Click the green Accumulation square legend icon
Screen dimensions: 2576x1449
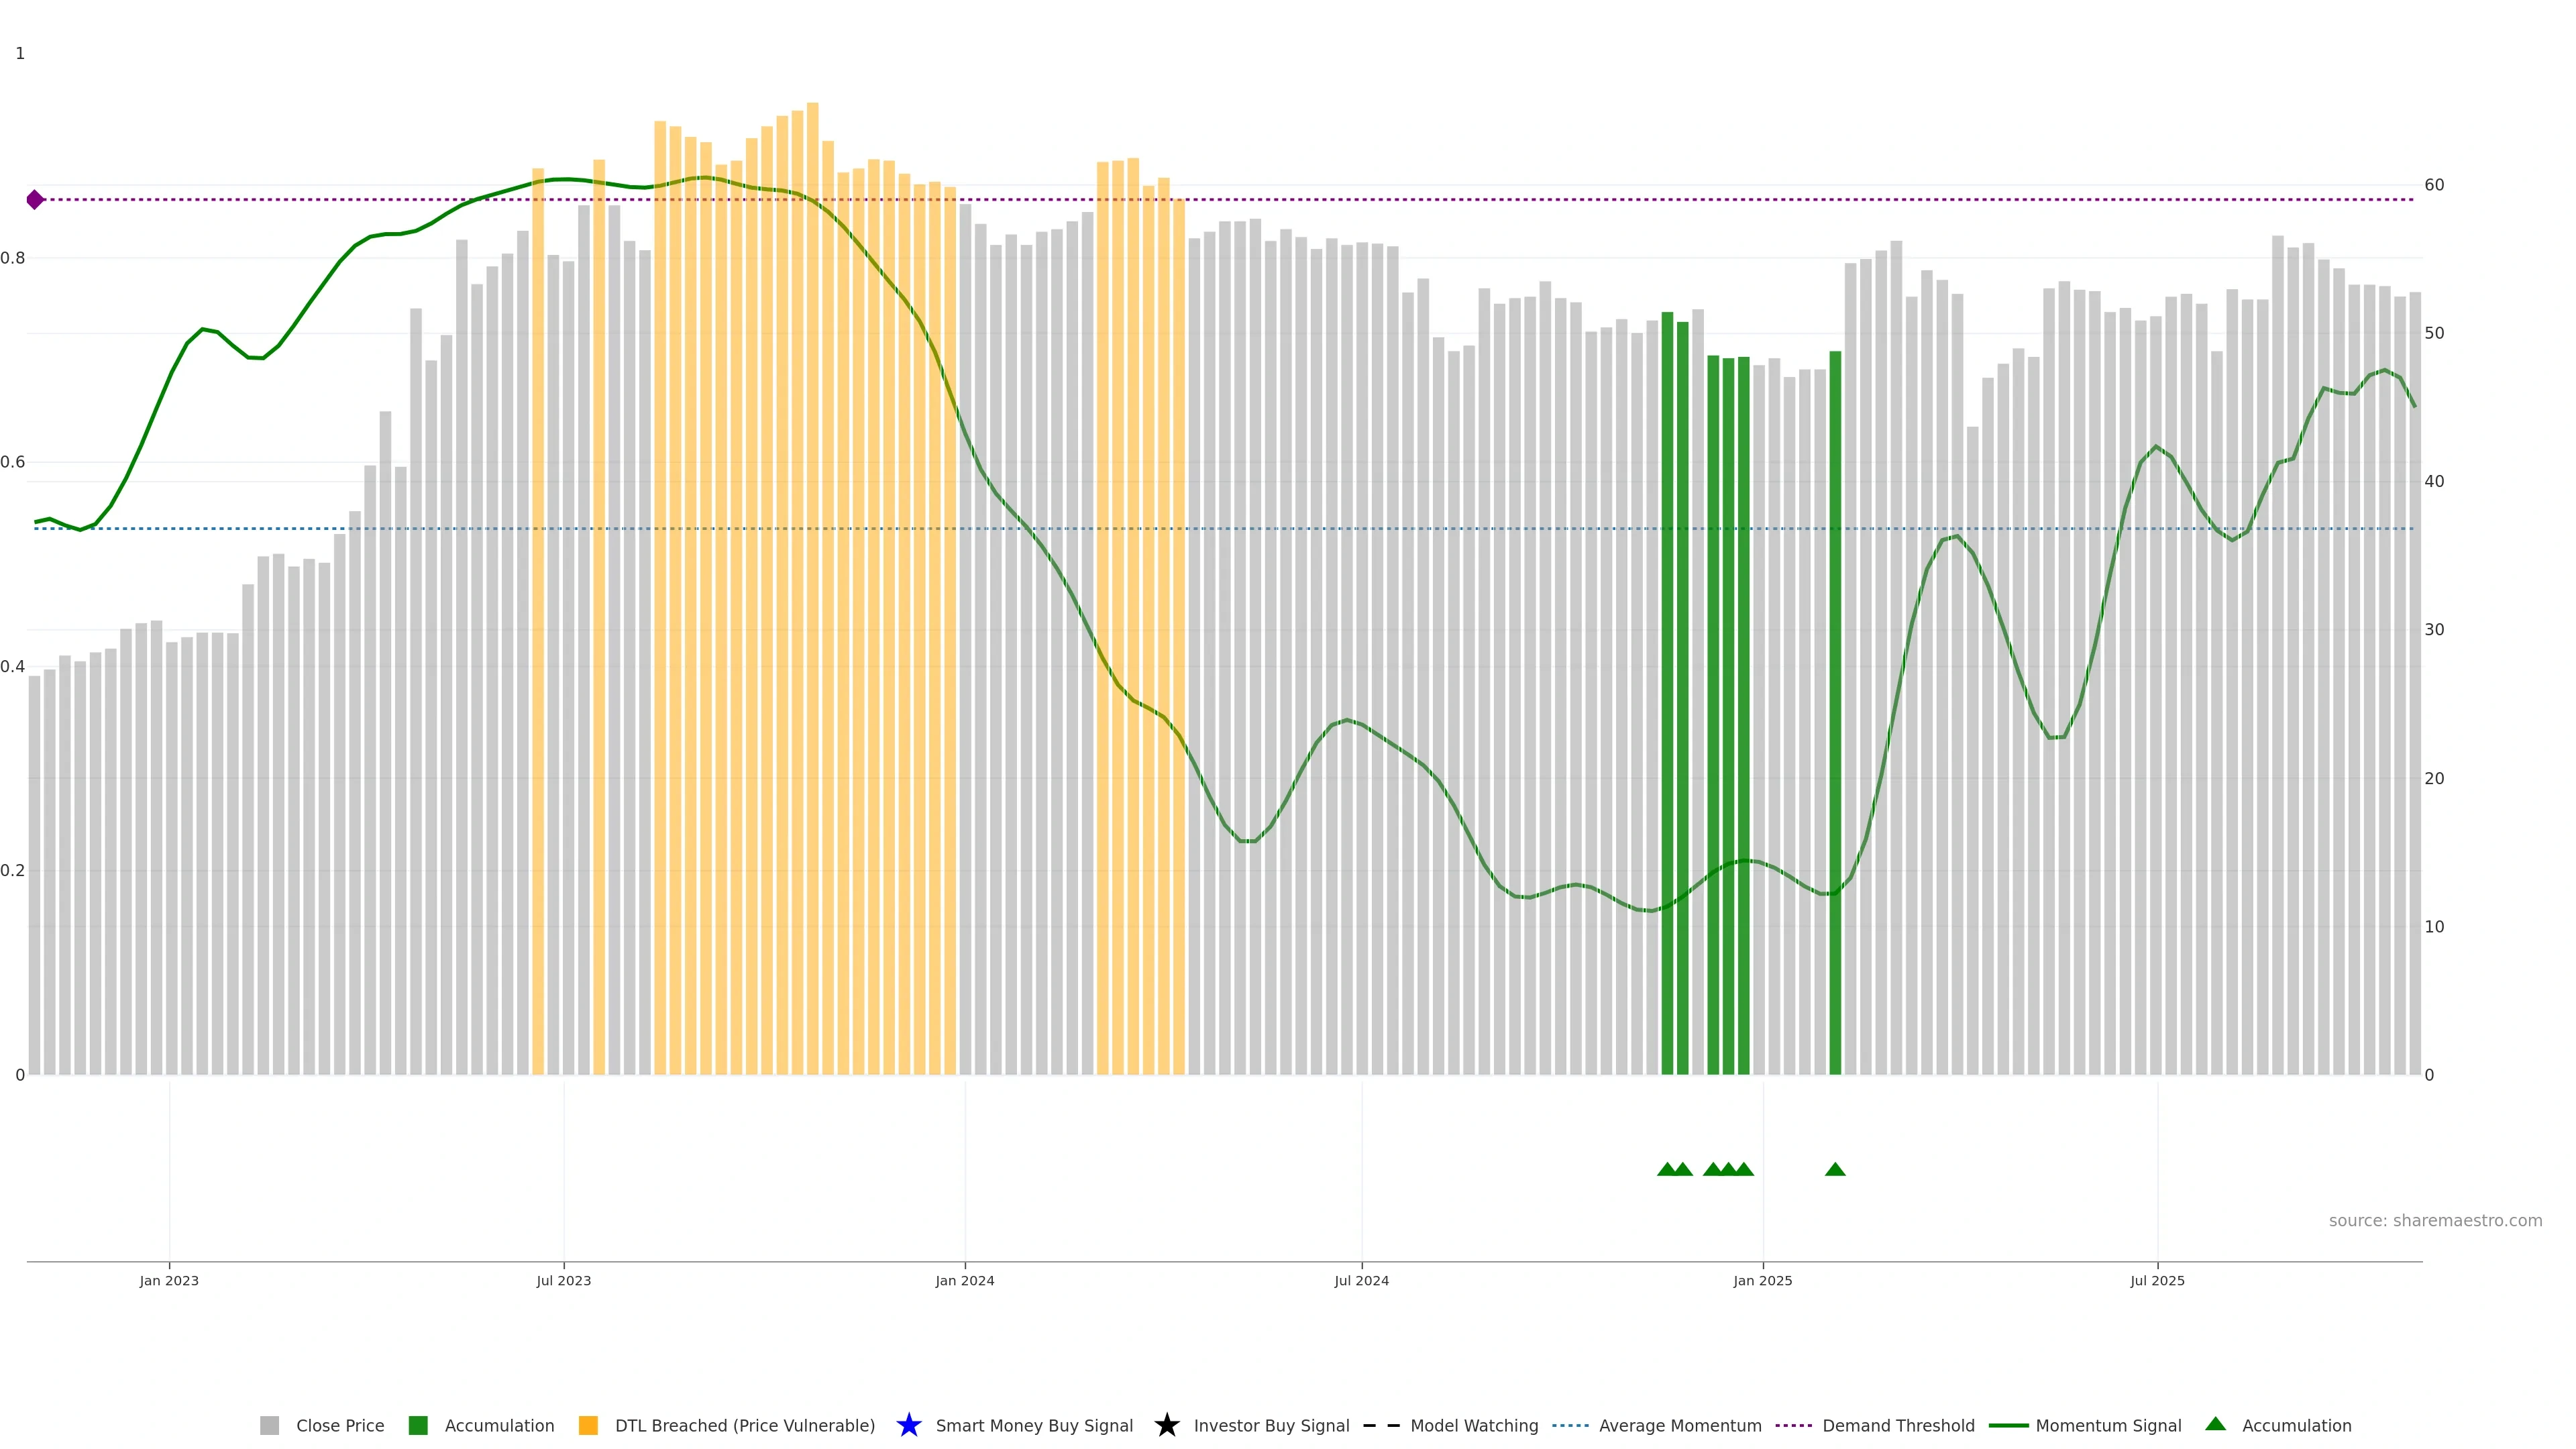(x=418, y=1425)
